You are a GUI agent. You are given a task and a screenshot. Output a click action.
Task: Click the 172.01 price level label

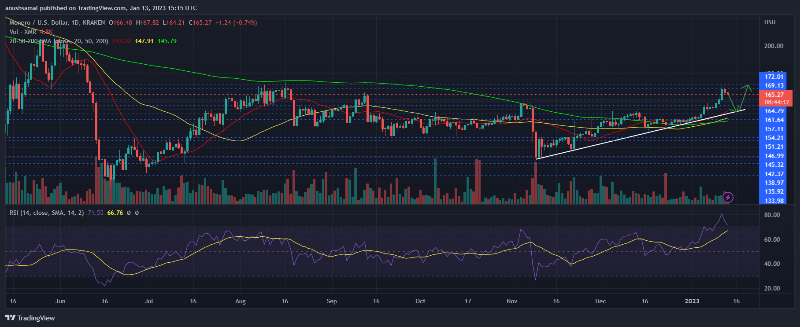click(774, 77)
